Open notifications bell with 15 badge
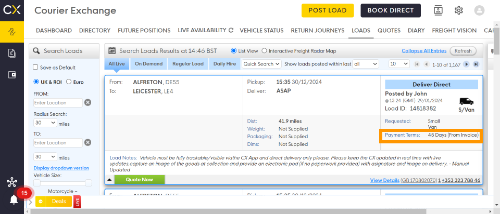The width and height of the screenshot is (500, 214). coord(14,199)
